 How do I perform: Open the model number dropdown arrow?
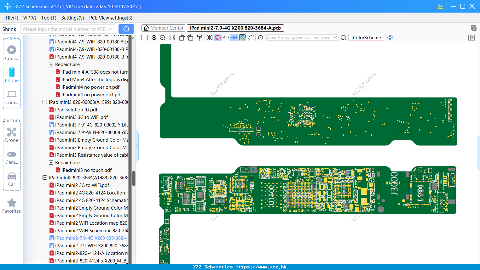tap(110, 29)
